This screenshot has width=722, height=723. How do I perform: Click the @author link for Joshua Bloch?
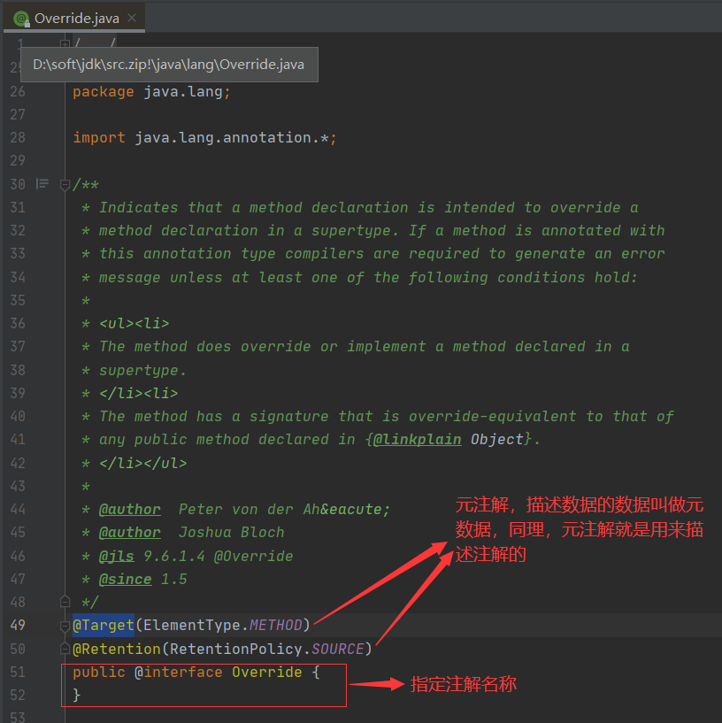129,532
